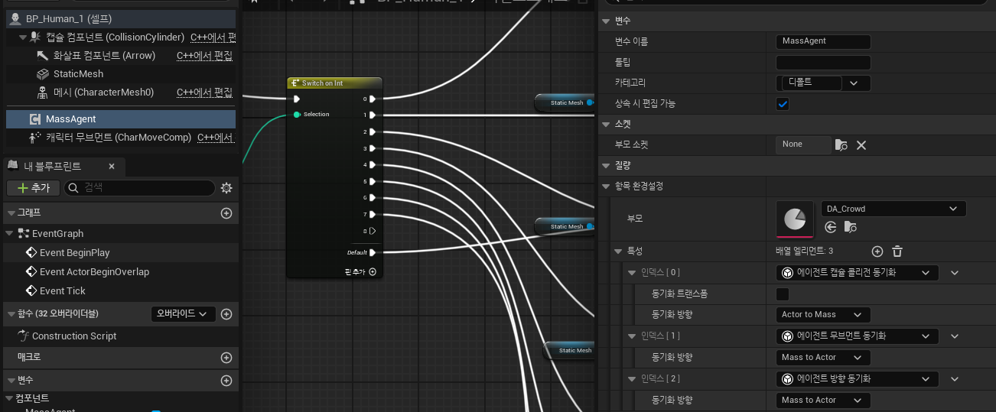Image resolution: width=996 pixels, height=412 pixels.
Task: Collapse the 소켓 section
Action: pyautogui.click(x=607, y=123)
